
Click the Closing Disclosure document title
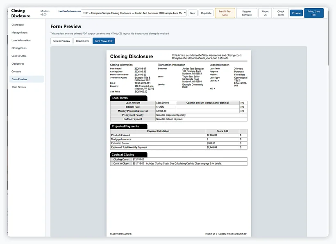click(x=132, y=56)
